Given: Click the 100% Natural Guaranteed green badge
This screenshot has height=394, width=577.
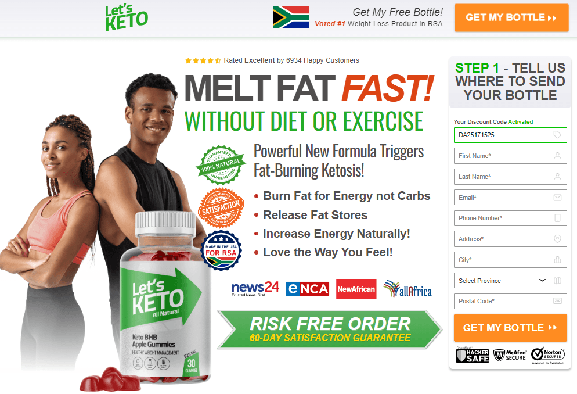Looking at the screenshot, I should (221, 165).
